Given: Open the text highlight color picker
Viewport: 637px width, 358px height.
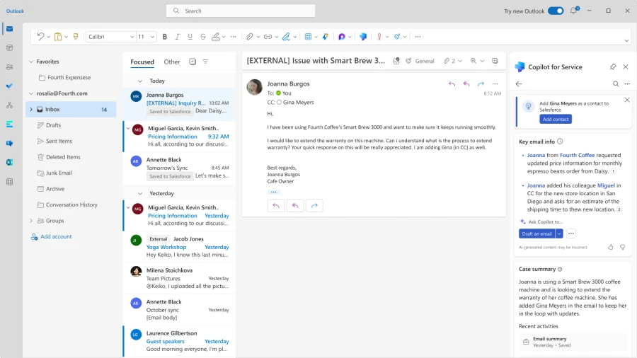Looking at the screenshot, I should [217, 37].
